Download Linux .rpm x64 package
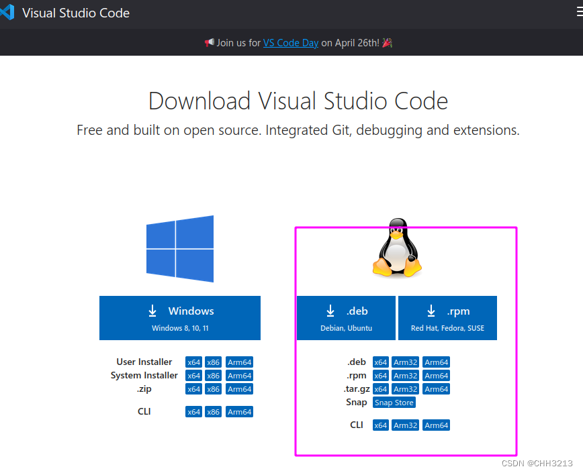583x473 pixels. tap(380, 375)
